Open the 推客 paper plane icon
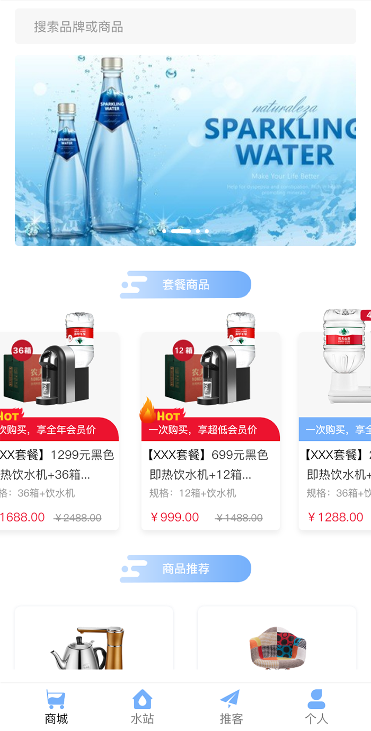Viewport: 371px width, 731px height. [x=230, y=699]
